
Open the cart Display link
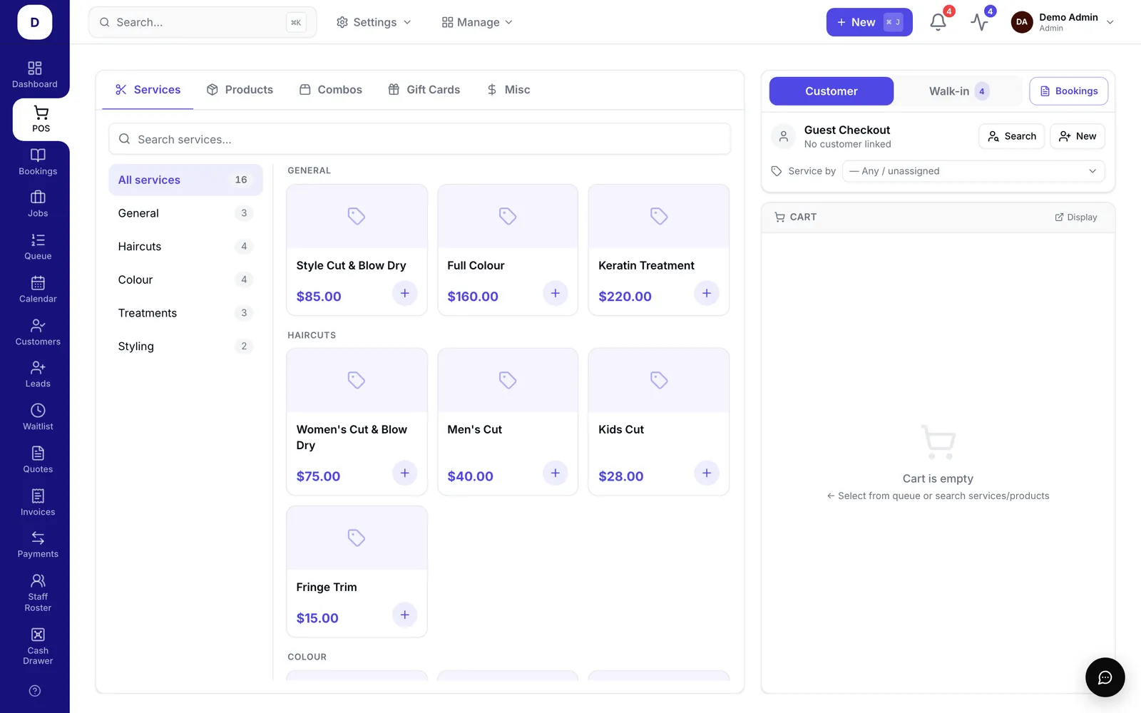point(1076,217)
